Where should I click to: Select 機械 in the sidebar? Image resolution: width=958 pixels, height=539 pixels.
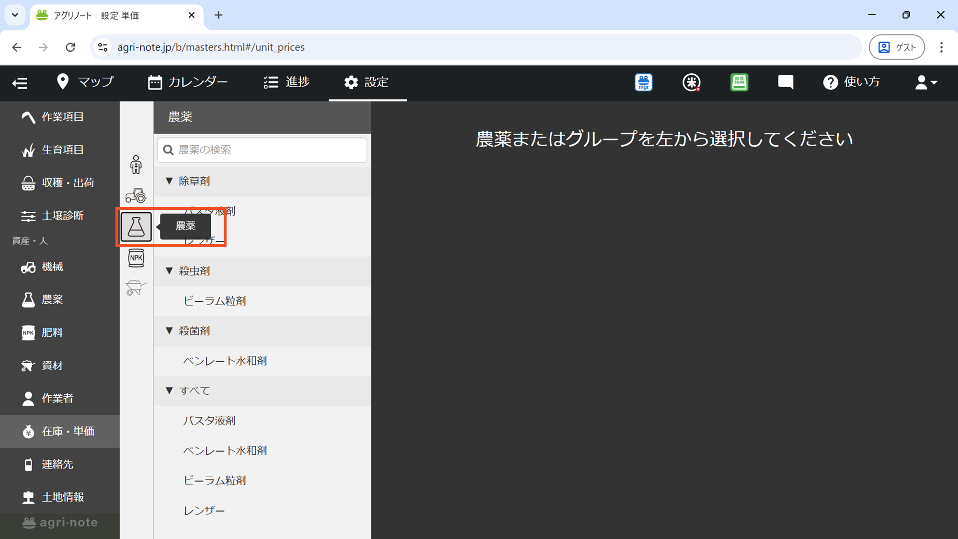[60, 267]
